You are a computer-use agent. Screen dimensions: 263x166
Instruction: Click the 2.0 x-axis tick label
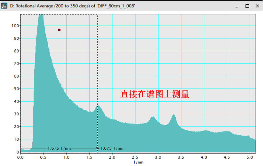[x=112, y=158]
